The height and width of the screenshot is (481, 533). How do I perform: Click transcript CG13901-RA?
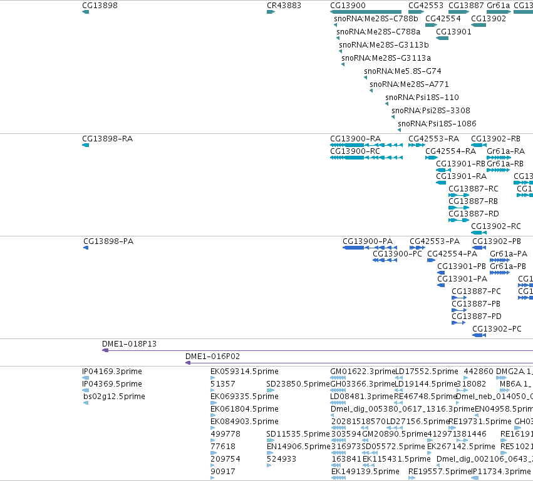point(461,176)
